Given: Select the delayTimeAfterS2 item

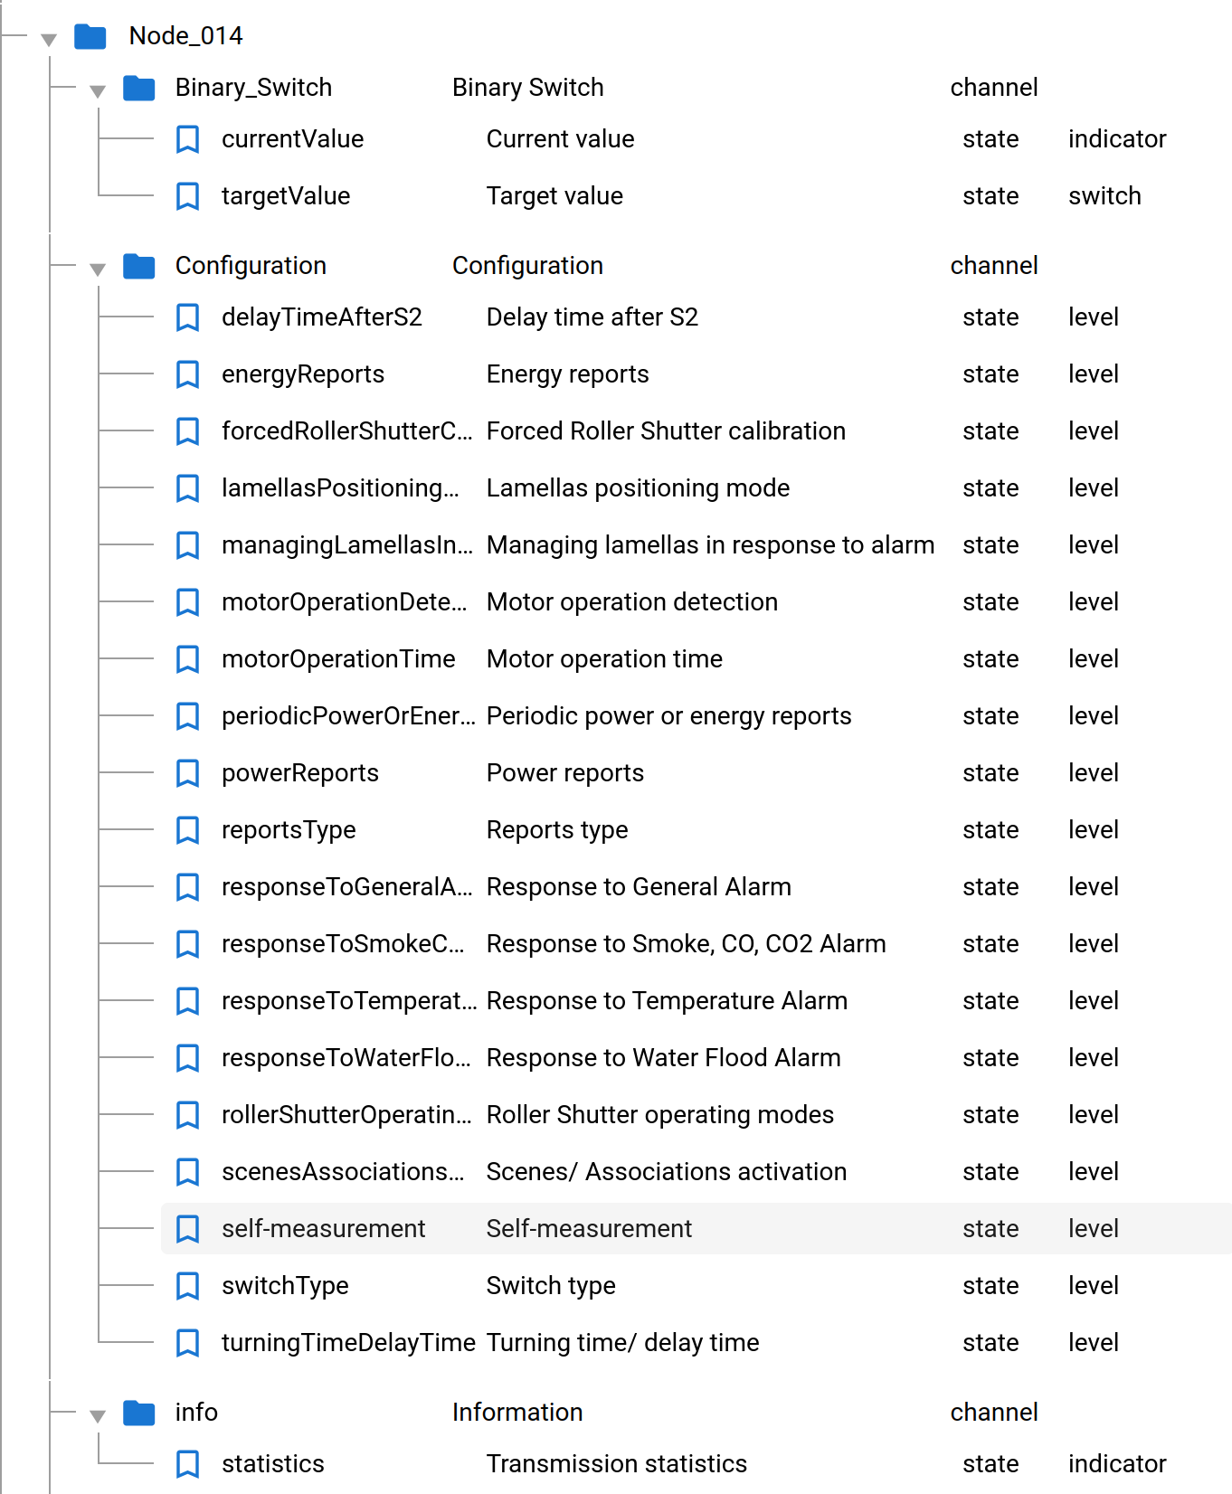Looking at the screenshot, I should pyautogui.click(x=322, y=317).
